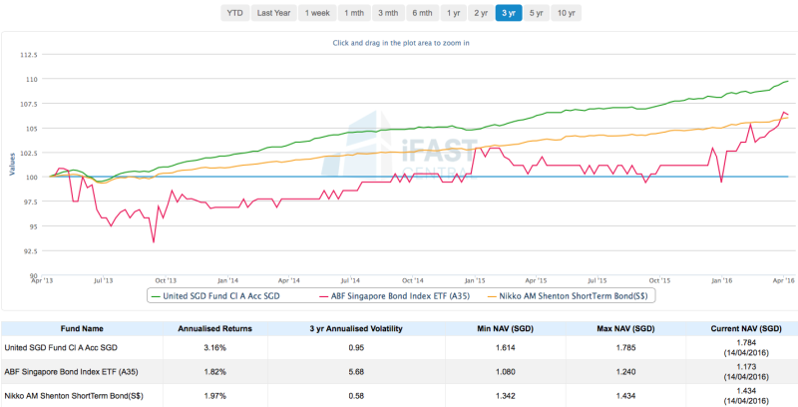Set the chart to 2 yr
Screen dimensions: 798x407
click(x=481, y=13)
